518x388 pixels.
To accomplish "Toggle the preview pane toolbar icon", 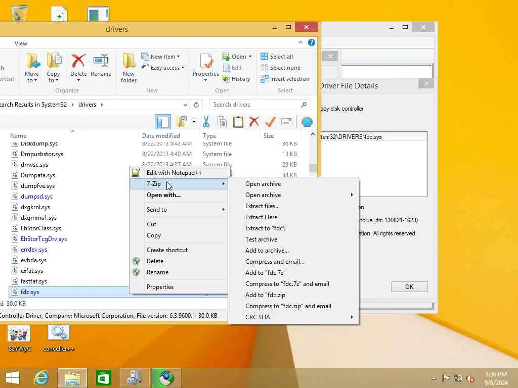I will (x=163, y=122).
